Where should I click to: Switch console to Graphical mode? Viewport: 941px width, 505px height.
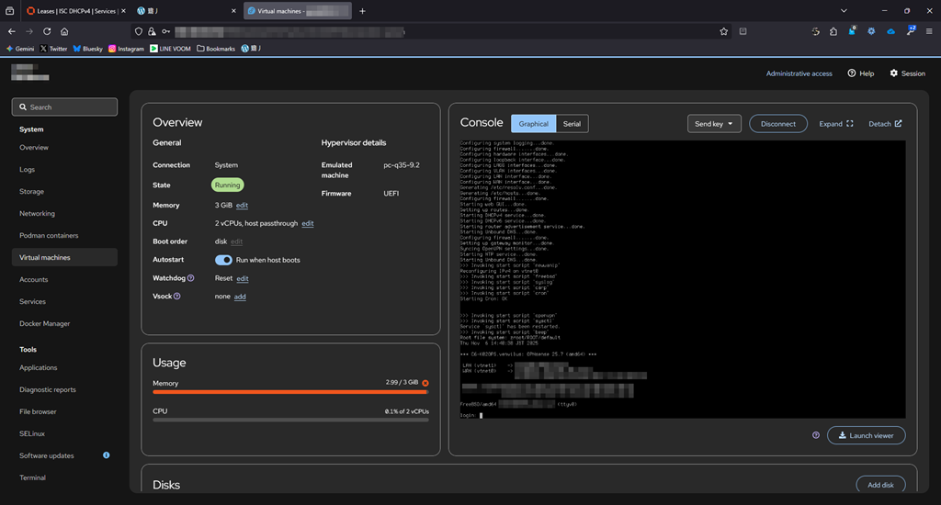point(533,124)
